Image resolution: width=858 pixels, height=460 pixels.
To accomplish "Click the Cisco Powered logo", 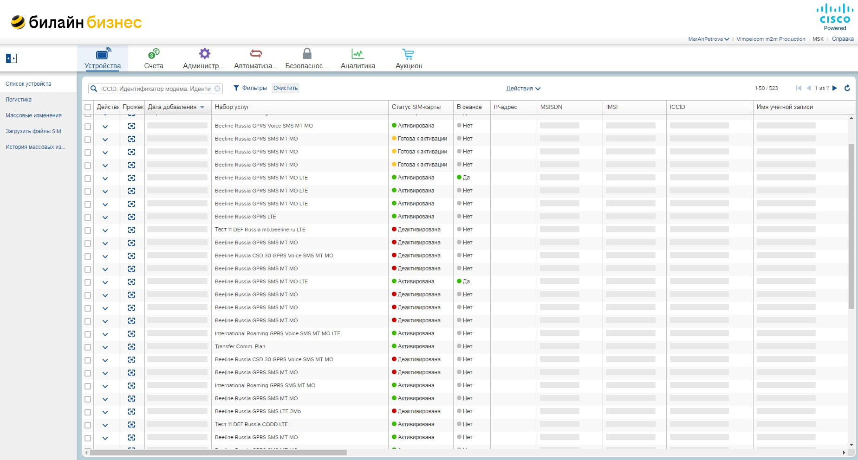I will [835, 18].
